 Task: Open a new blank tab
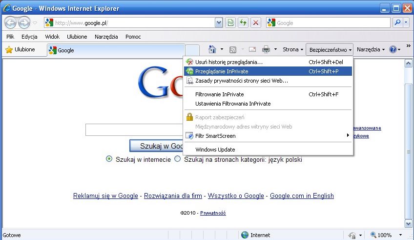pos(192,50)
